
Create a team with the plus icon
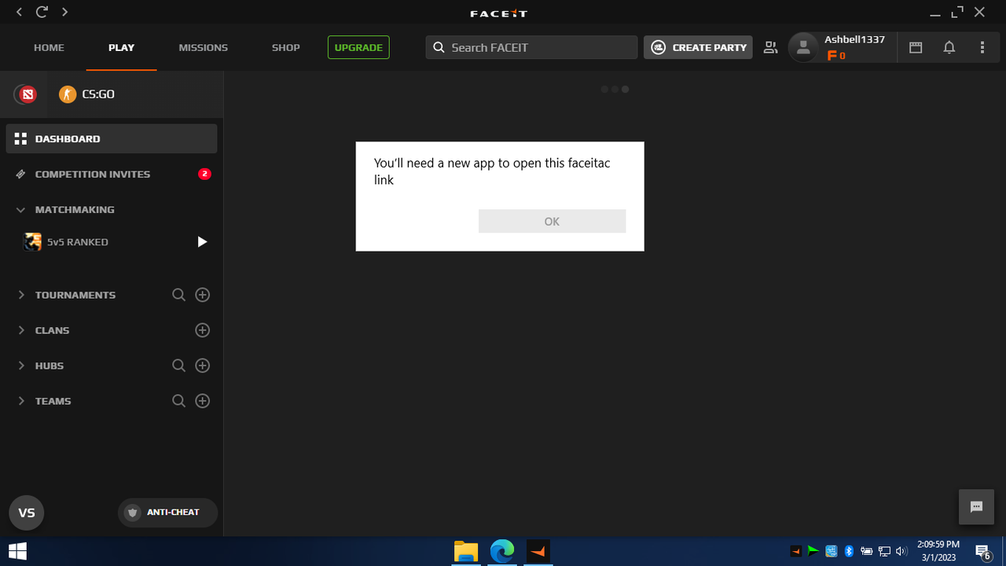pyautogui.click(x=202, y=401)
